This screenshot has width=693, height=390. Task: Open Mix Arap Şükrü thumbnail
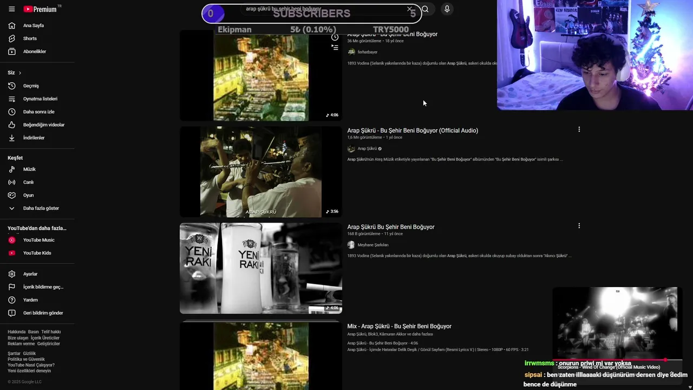click(x=260, y=355)
